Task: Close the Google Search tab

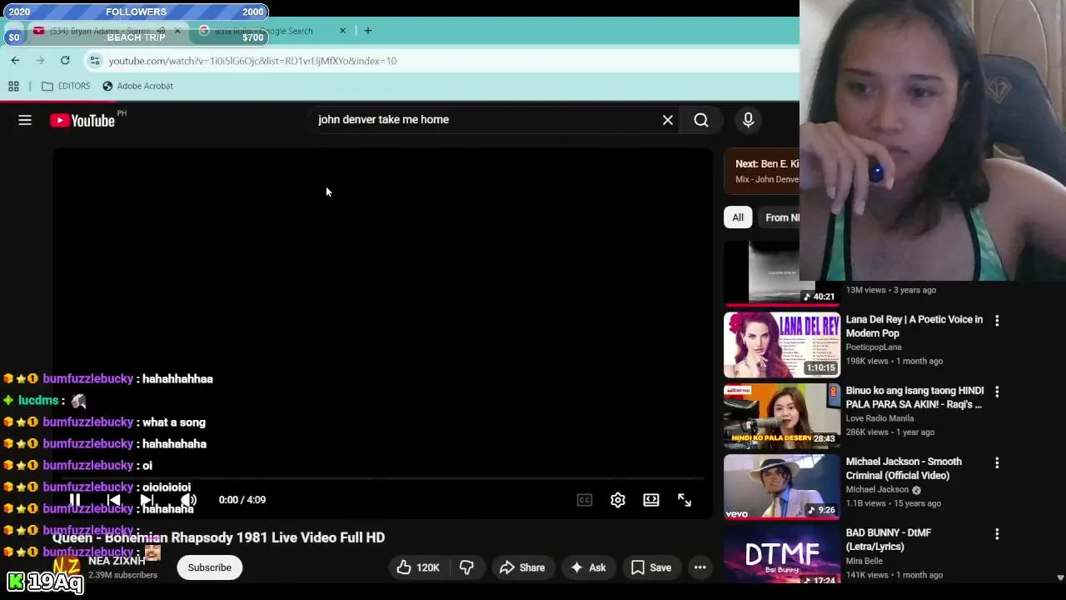Action: coord(342,31)
